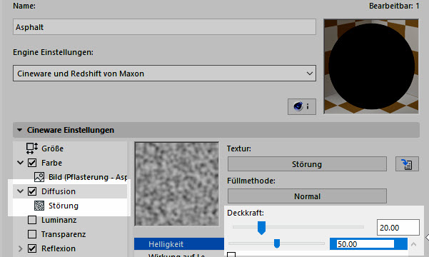Uncheck the Reflexion channel checkbox

click(x=32, y=248)
